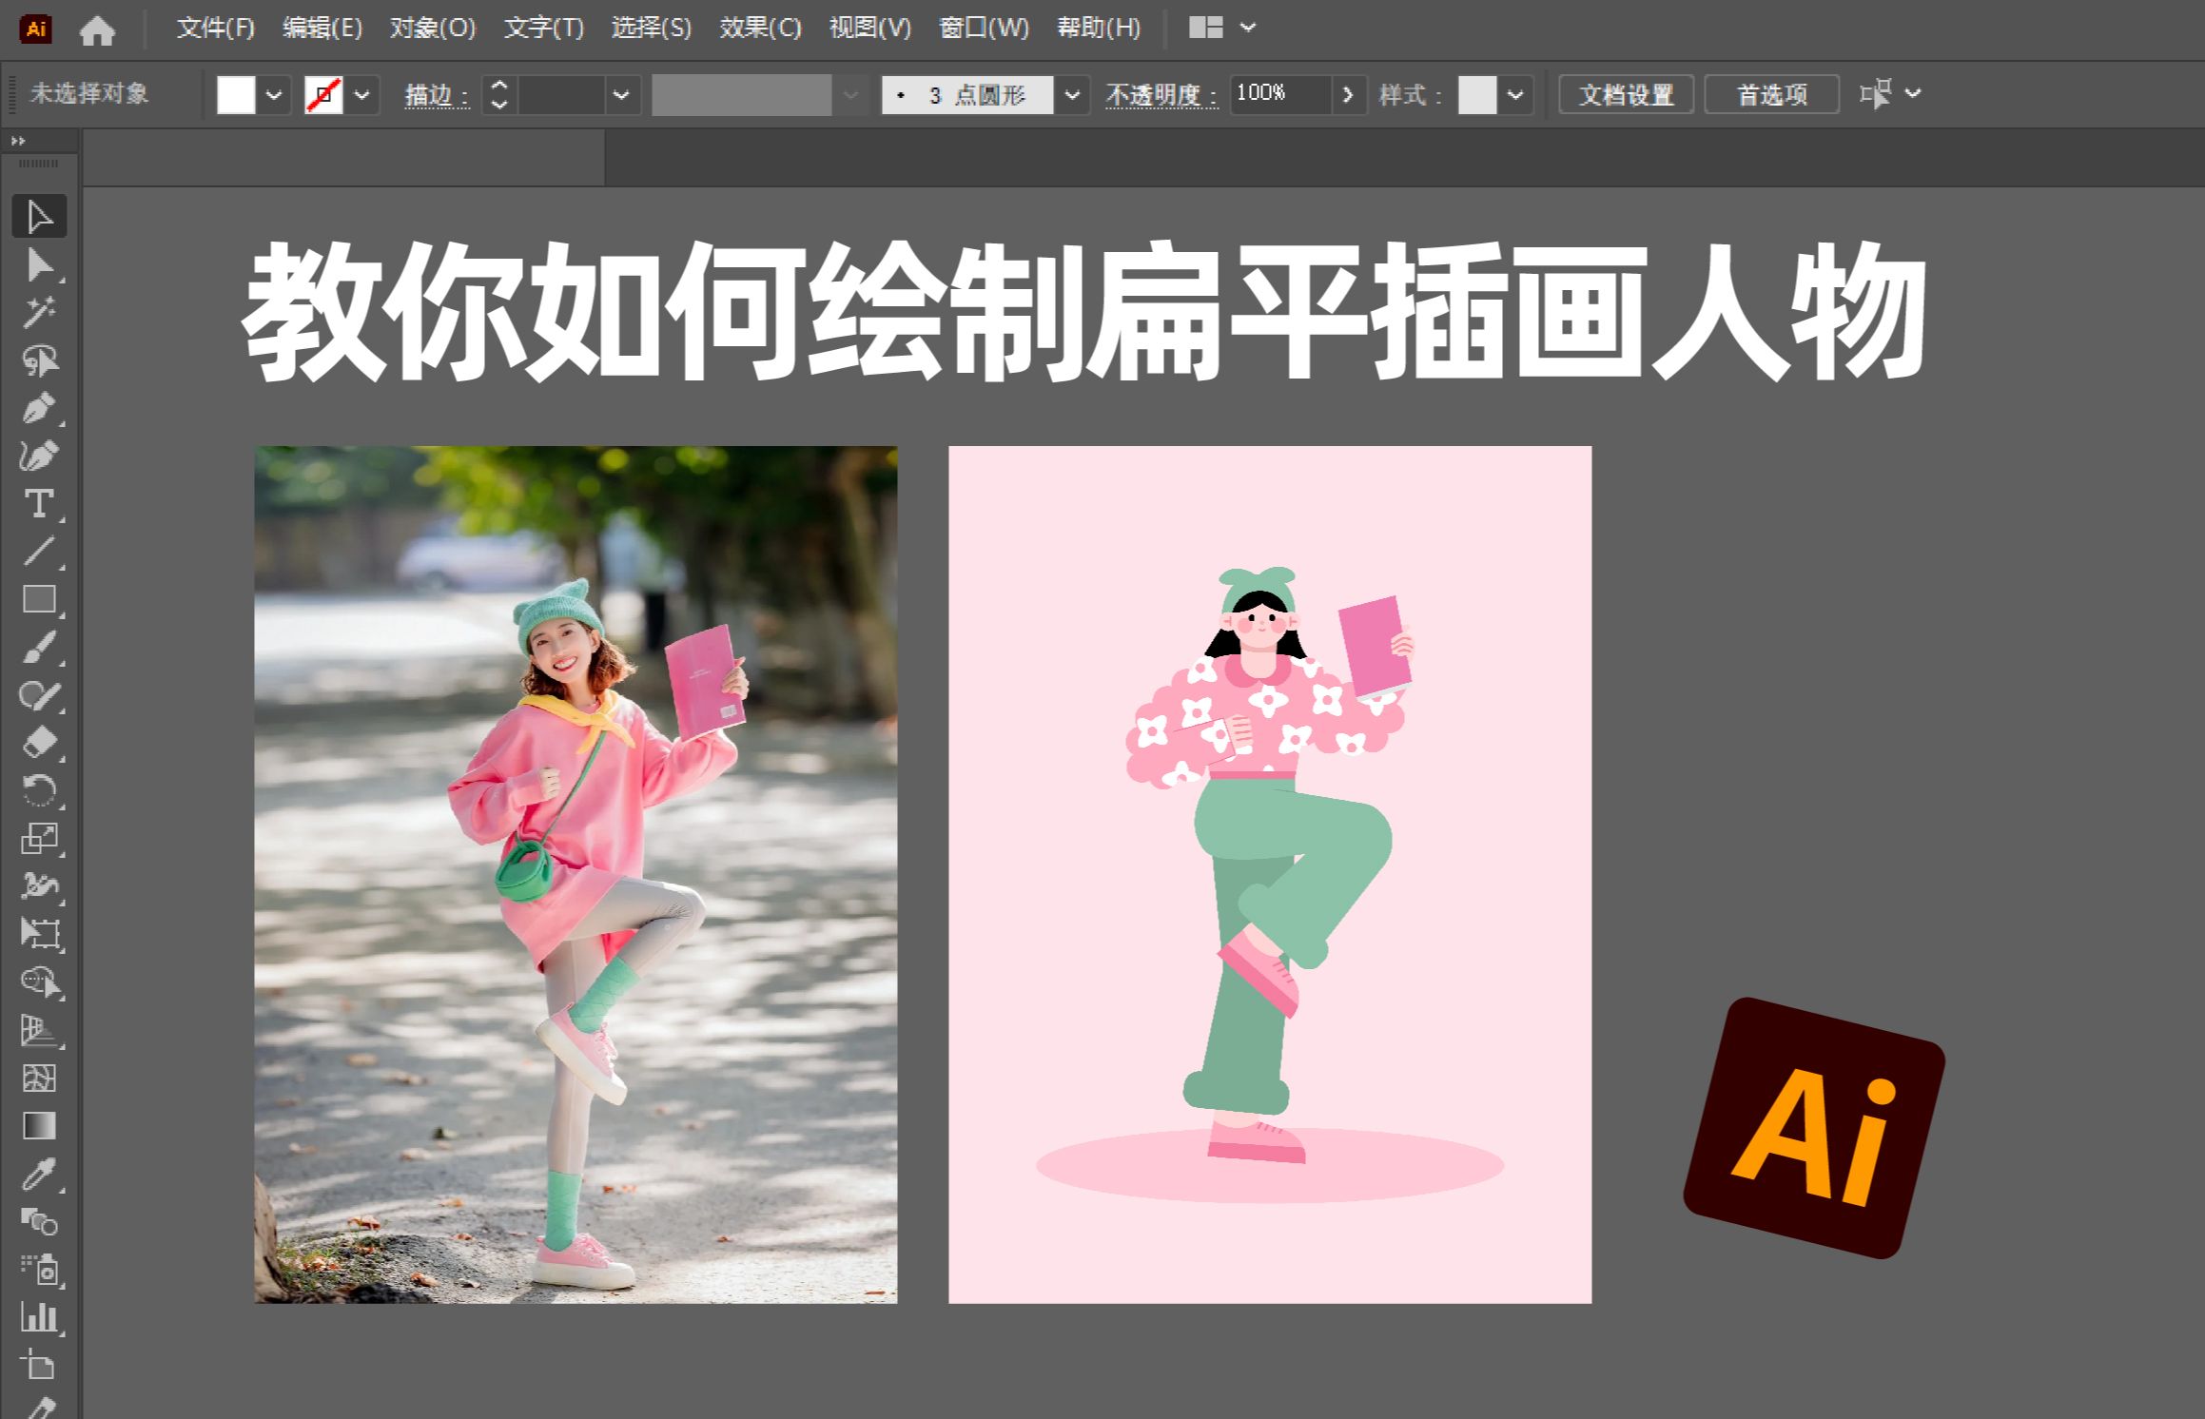Click the 首选项 button
Viewport: 2205px width, 1419px height.
pos(1771,95)
